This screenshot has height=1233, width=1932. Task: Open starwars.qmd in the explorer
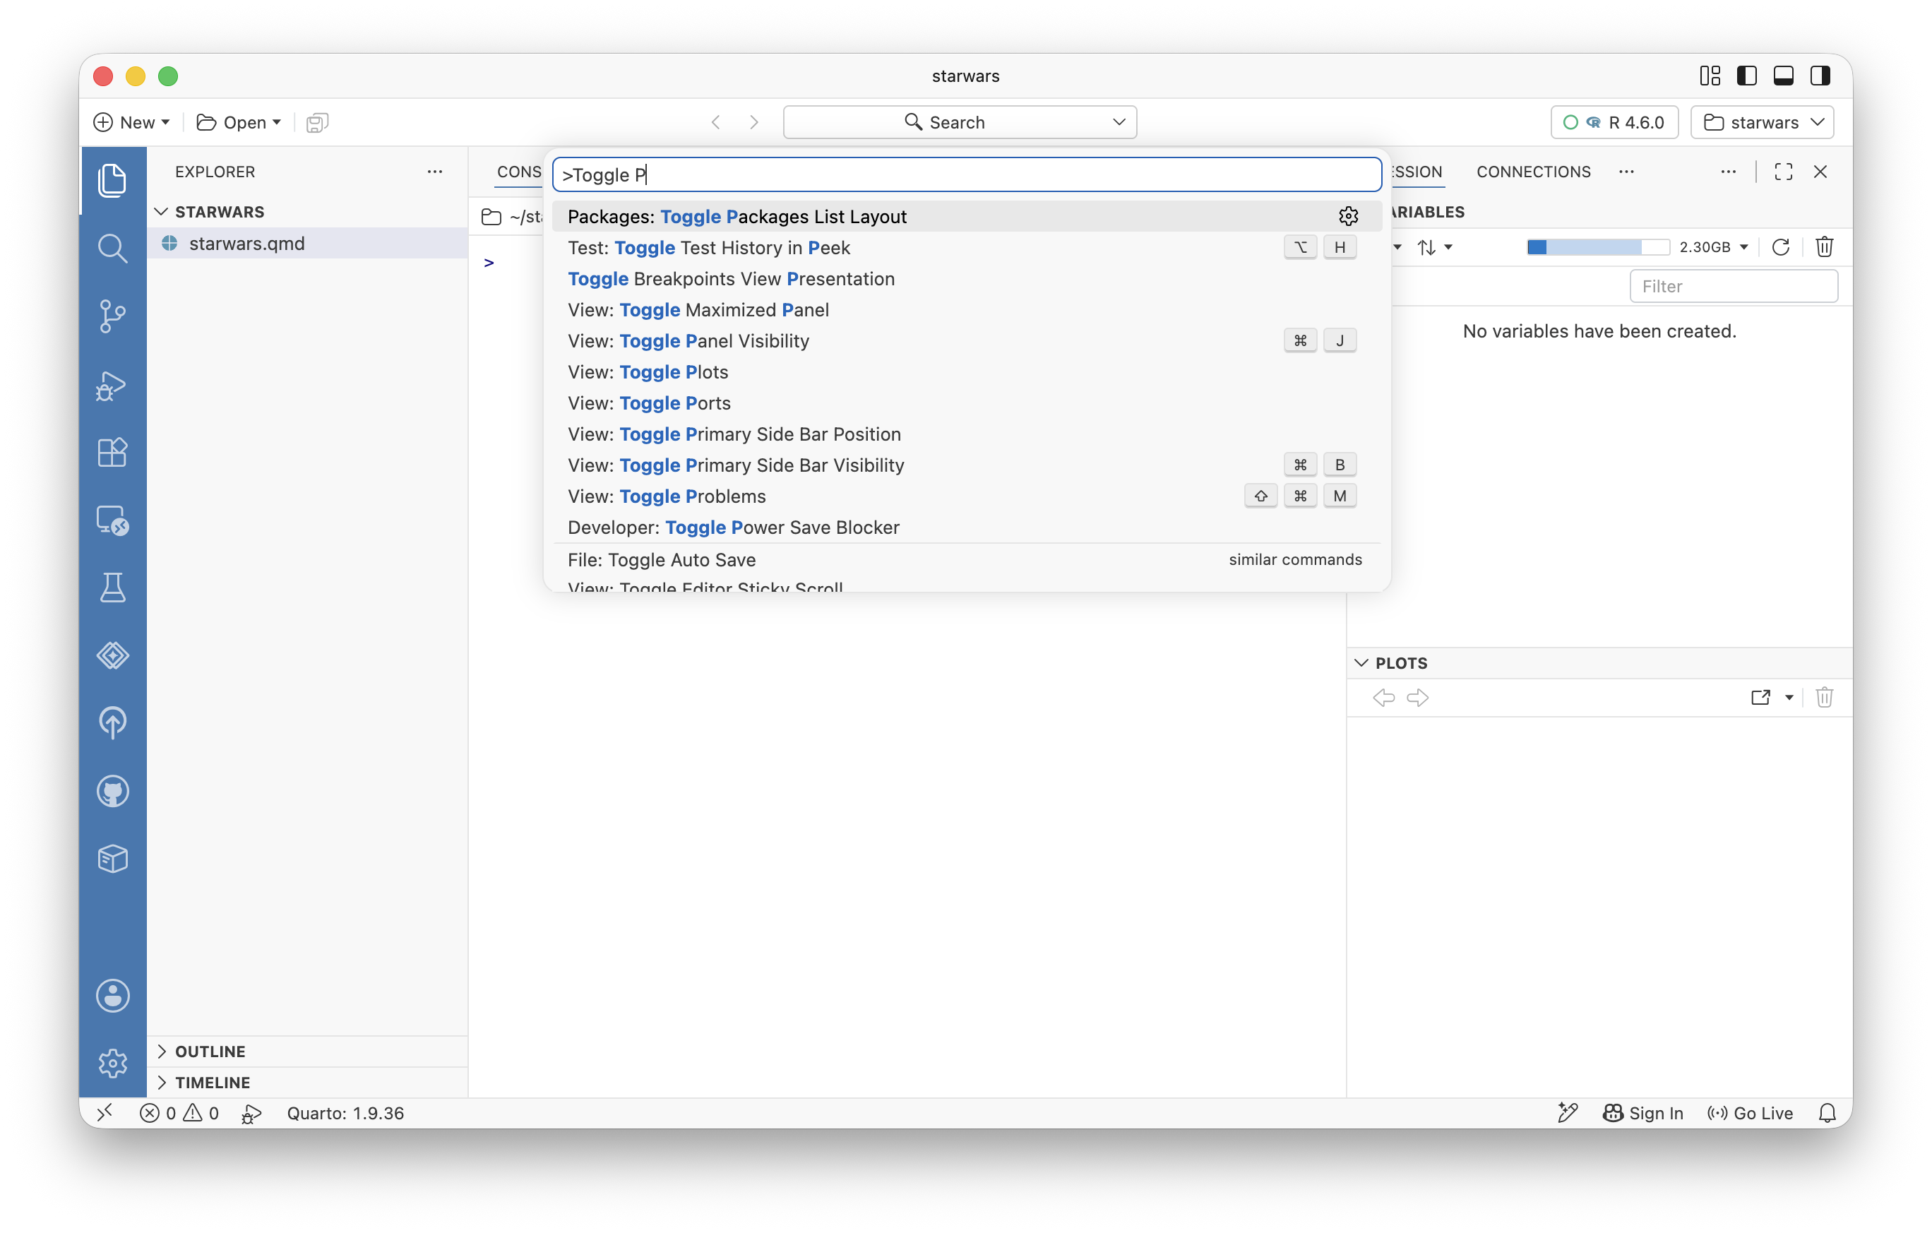click(x=307, y=243)
